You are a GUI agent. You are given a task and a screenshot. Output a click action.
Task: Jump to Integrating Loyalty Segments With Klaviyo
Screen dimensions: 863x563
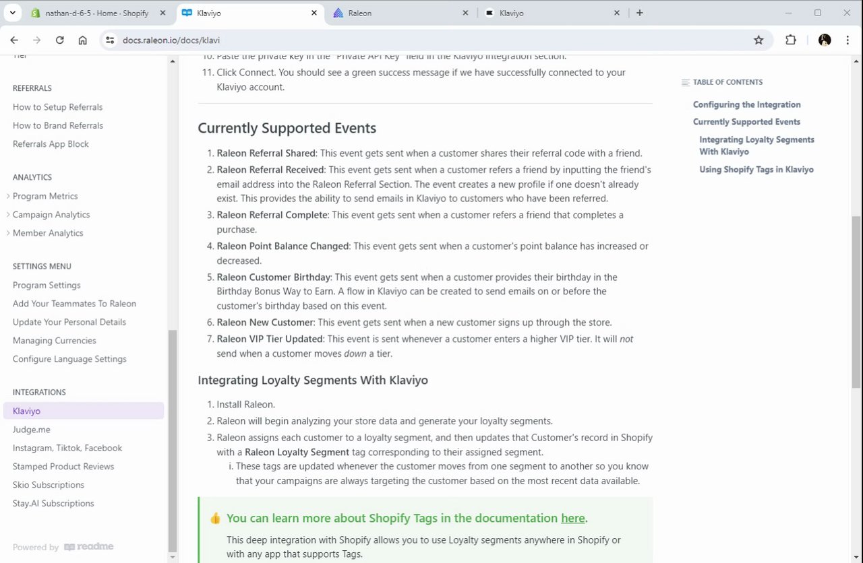756,145
